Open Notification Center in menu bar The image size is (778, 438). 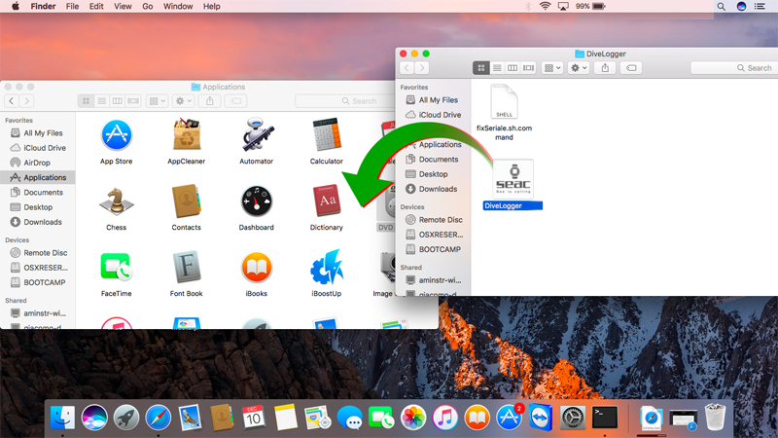tap(760, 7)
